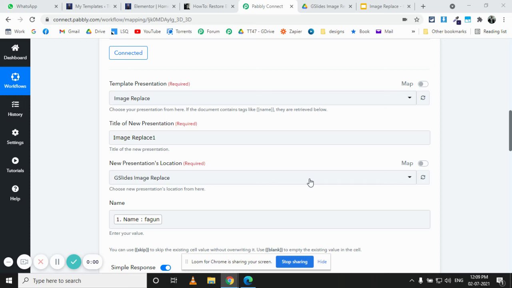Click the Windows search box

(83, 280)
